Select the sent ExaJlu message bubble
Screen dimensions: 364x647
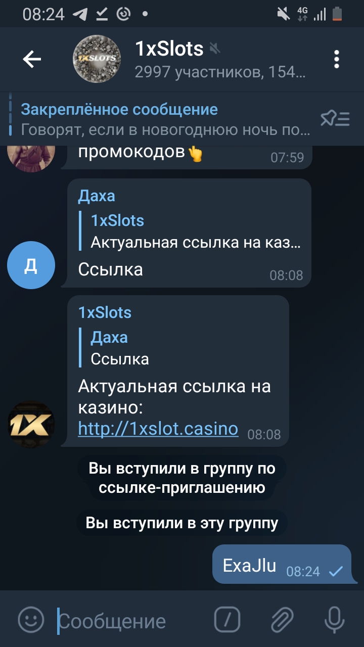click(x=281, y=565)
